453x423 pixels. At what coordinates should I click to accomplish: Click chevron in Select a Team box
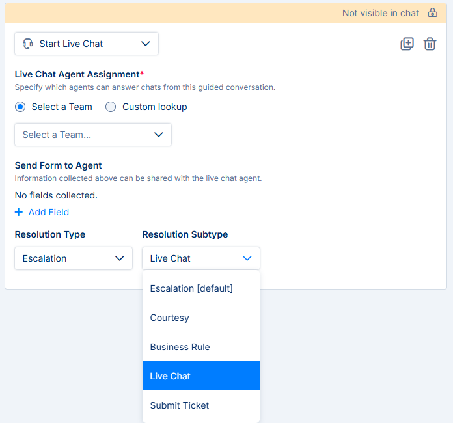coord(159,135)
